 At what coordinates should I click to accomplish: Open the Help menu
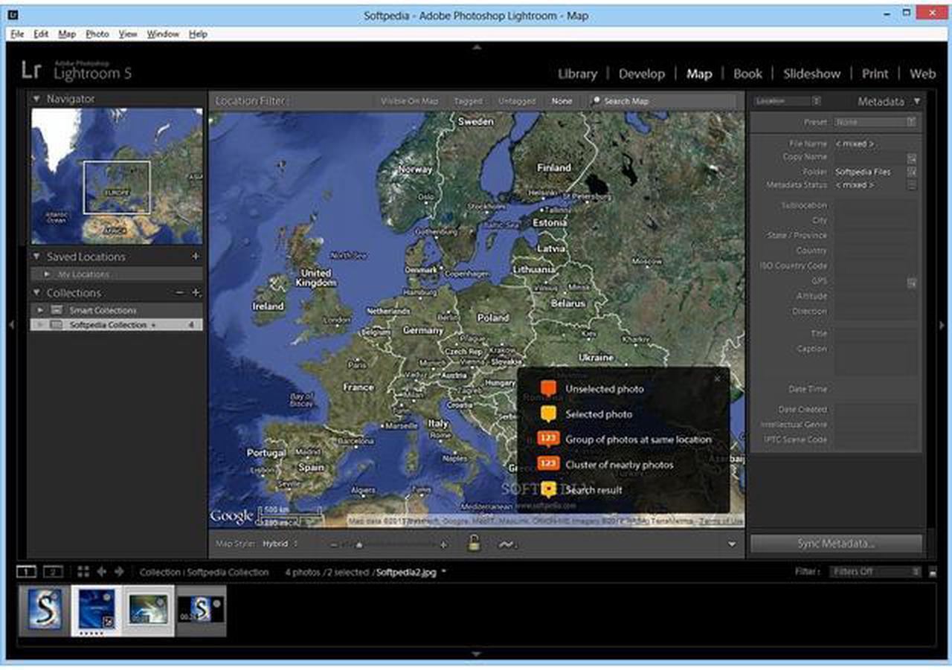(198, 34)
